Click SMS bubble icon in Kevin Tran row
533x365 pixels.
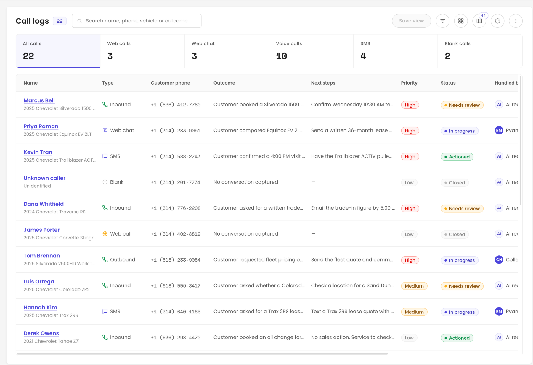pyautogui.click(x=105, y=156)
